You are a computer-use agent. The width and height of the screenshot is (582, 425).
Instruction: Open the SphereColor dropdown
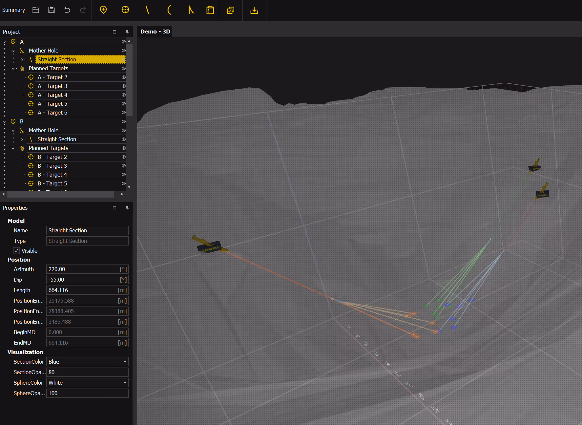pyautogui.click(x=125, y=383)
